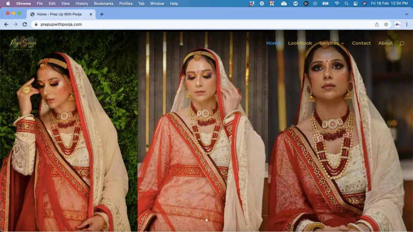Click the carousel slide indicator dot
This screenshot has width=413, height=232.
point(206,220)
